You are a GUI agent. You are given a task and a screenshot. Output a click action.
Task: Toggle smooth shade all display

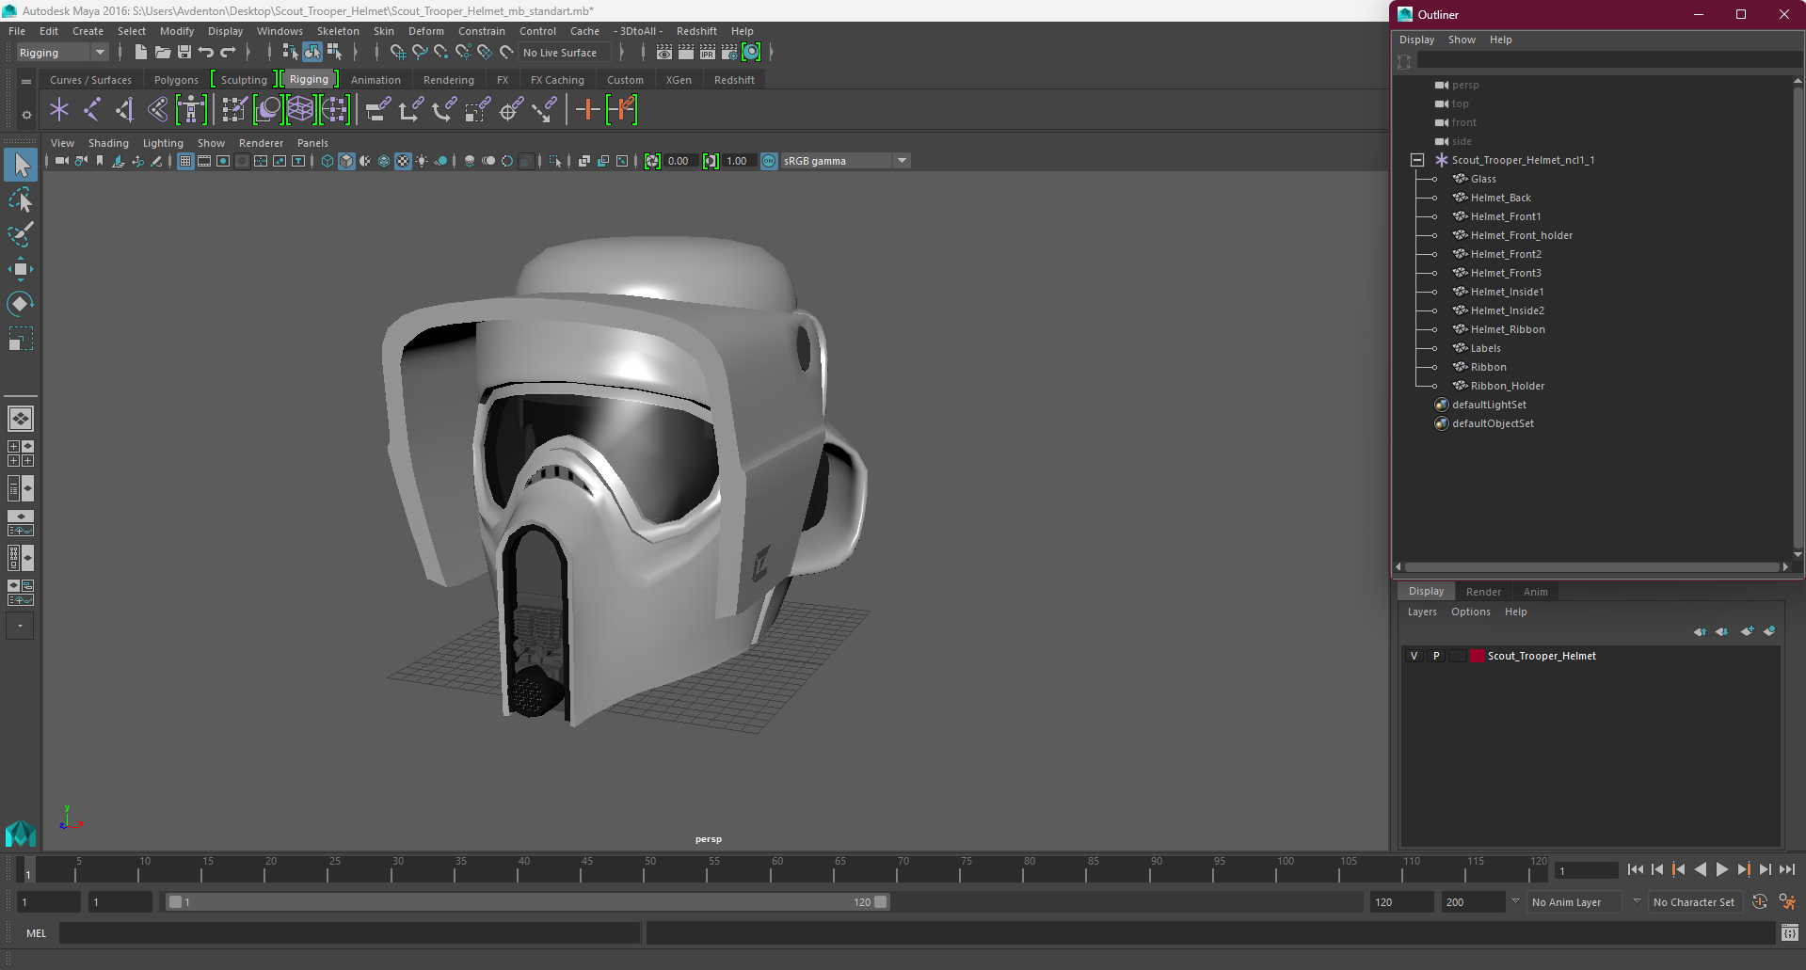346,161
